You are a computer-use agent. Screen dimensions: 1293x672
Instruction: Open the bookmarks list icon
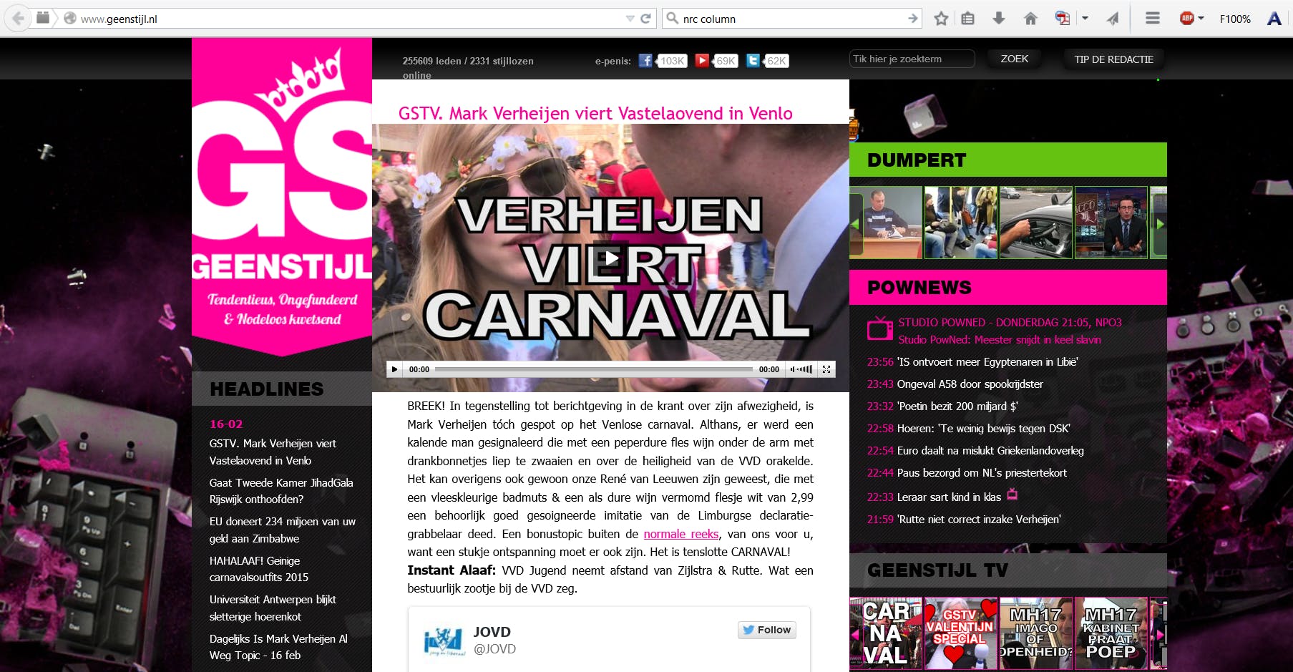point(968,19)
